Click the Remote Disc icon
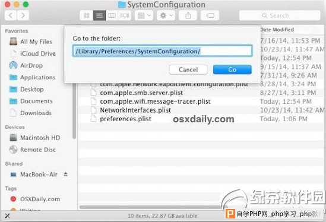326x222 pixels. [x=13, y=150]
